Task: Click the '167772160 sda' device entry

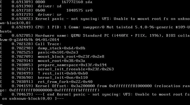Action: click(x=77, y=2)
